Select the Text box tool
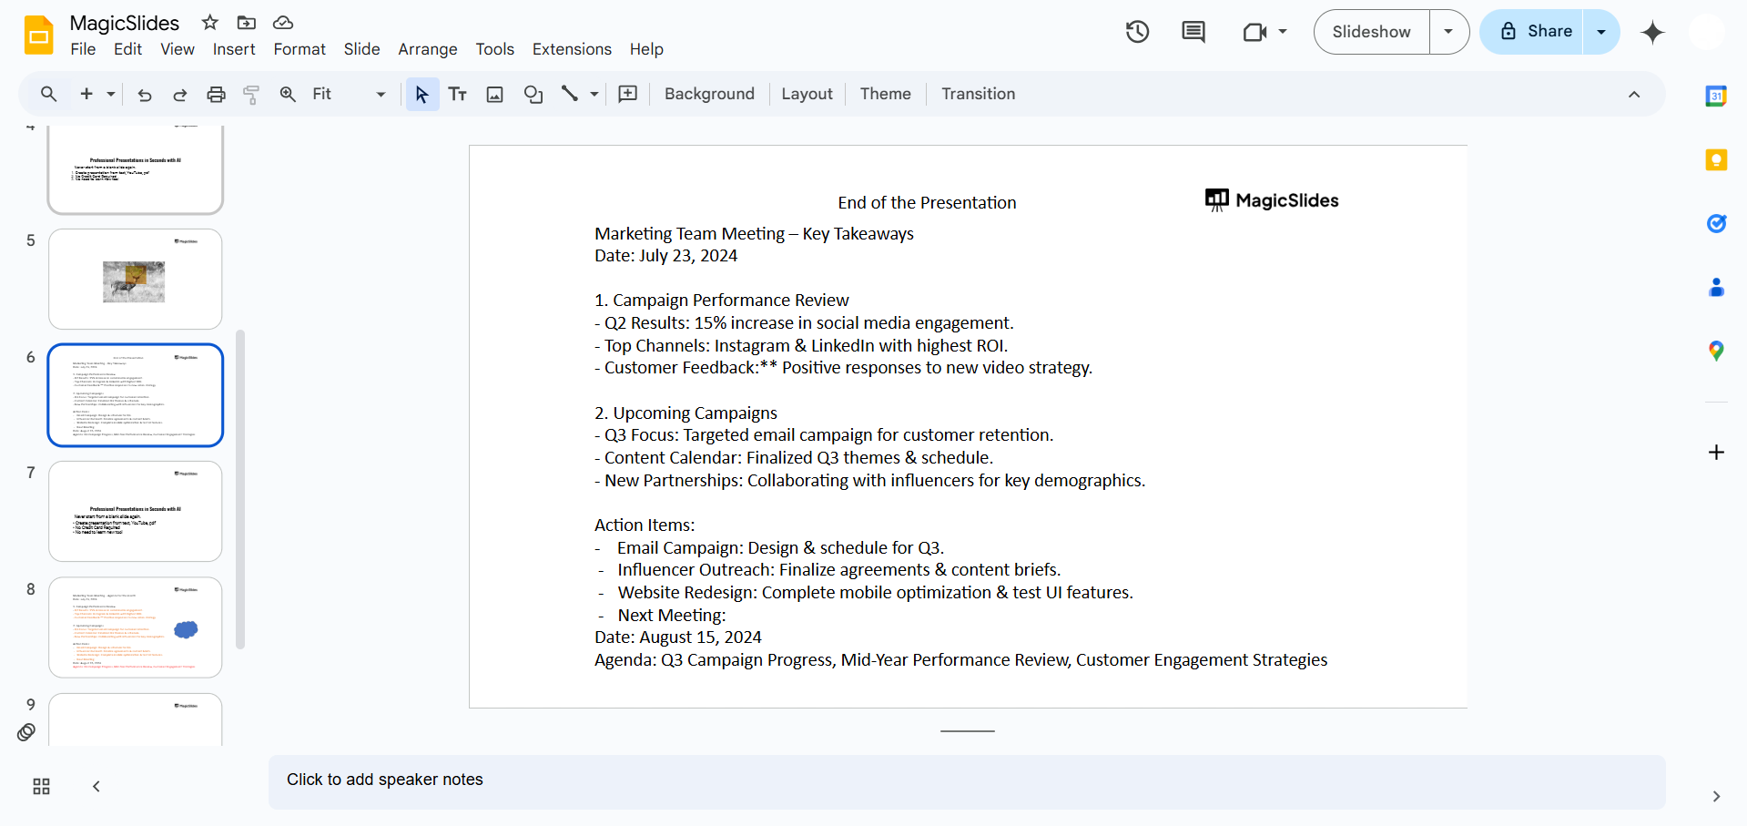Screen dimensions: 1747x826 458,95
